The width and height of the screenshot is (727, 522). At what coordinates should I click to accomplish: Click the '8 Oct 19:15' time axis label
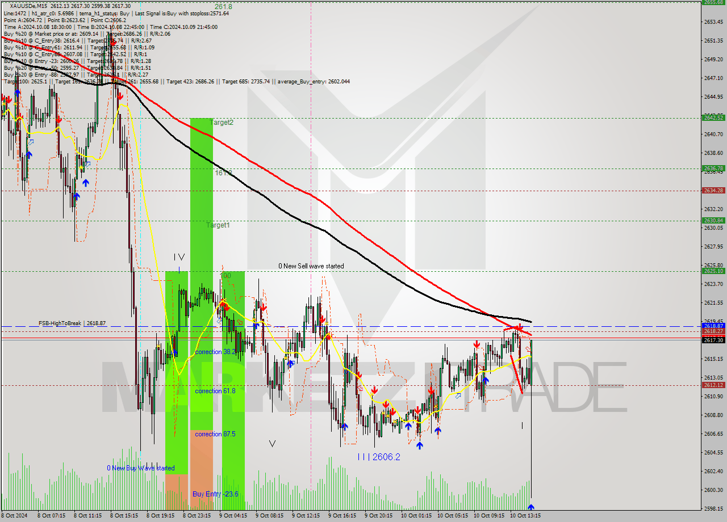coord(160,516)
